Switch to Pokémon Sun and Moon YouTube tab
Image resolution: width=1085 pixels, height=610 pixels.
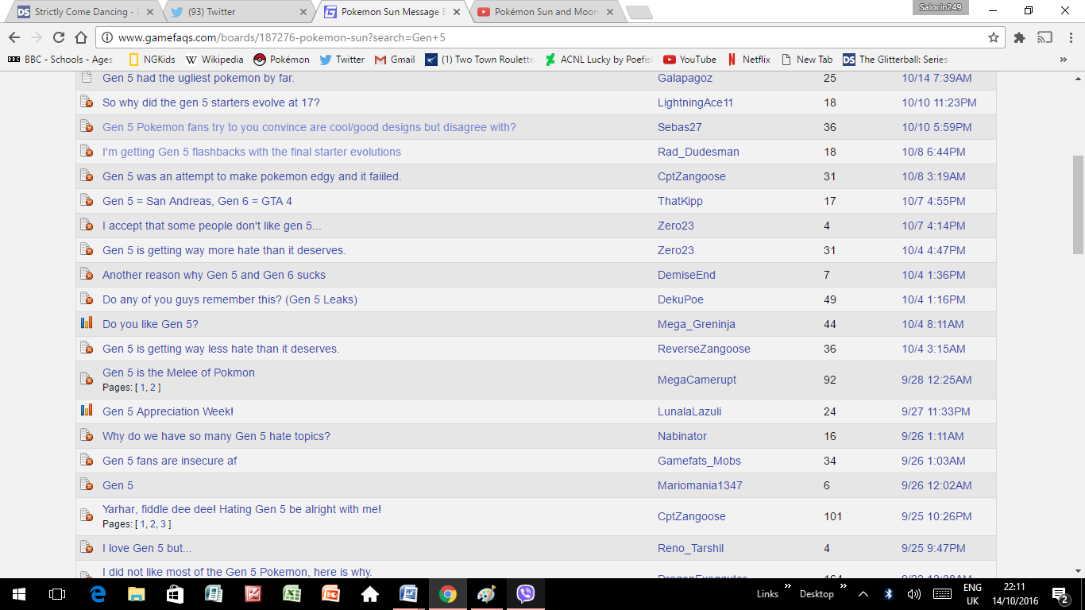pyautogui.click(x=545, y=12)
